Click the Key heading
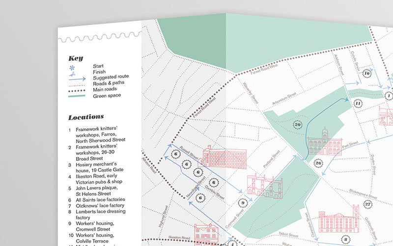Viewport: 393px width, 246px height. click(76, 58)
